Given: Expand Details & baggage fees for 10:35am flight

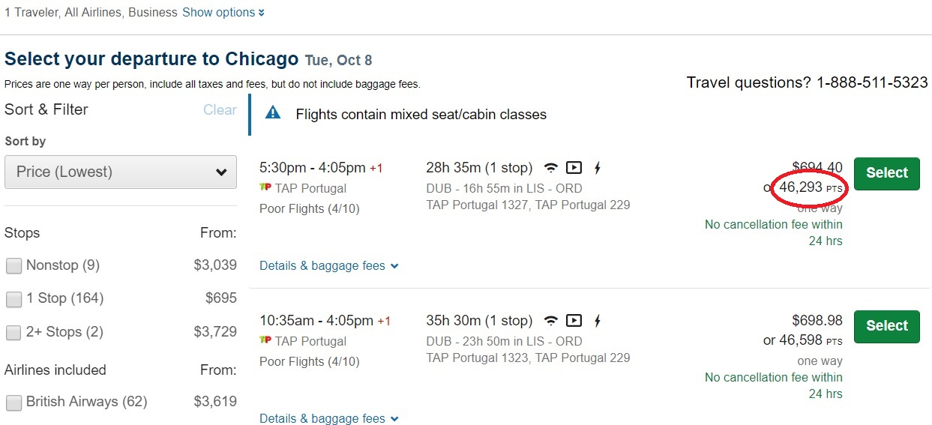Looking at the screenshot, I should click(328, 418).
